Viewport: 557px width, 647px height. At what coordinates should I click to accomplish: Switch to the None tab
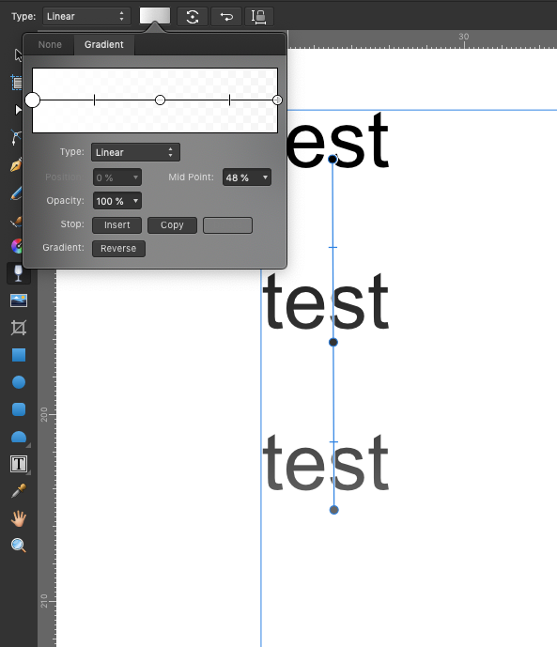pos(50,44)
